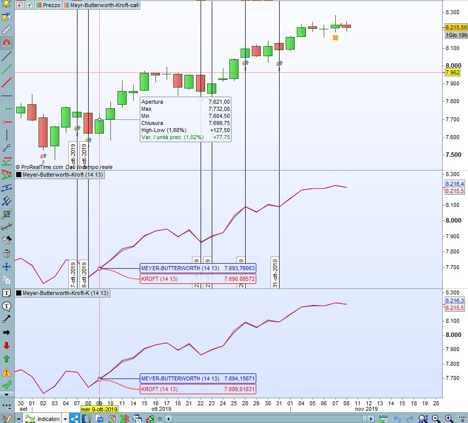468x423 pixels.
Task: Open the drawing settings tools icon
Action: 6,240
